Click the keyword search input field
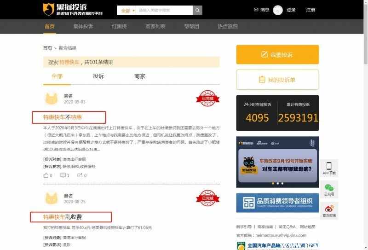Screen dimensions: 368x250 (164, 10)
